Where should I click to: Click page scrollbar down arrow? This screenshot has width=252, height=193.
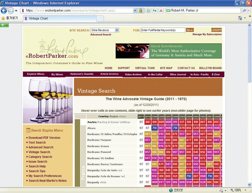[x=249, y=185]
